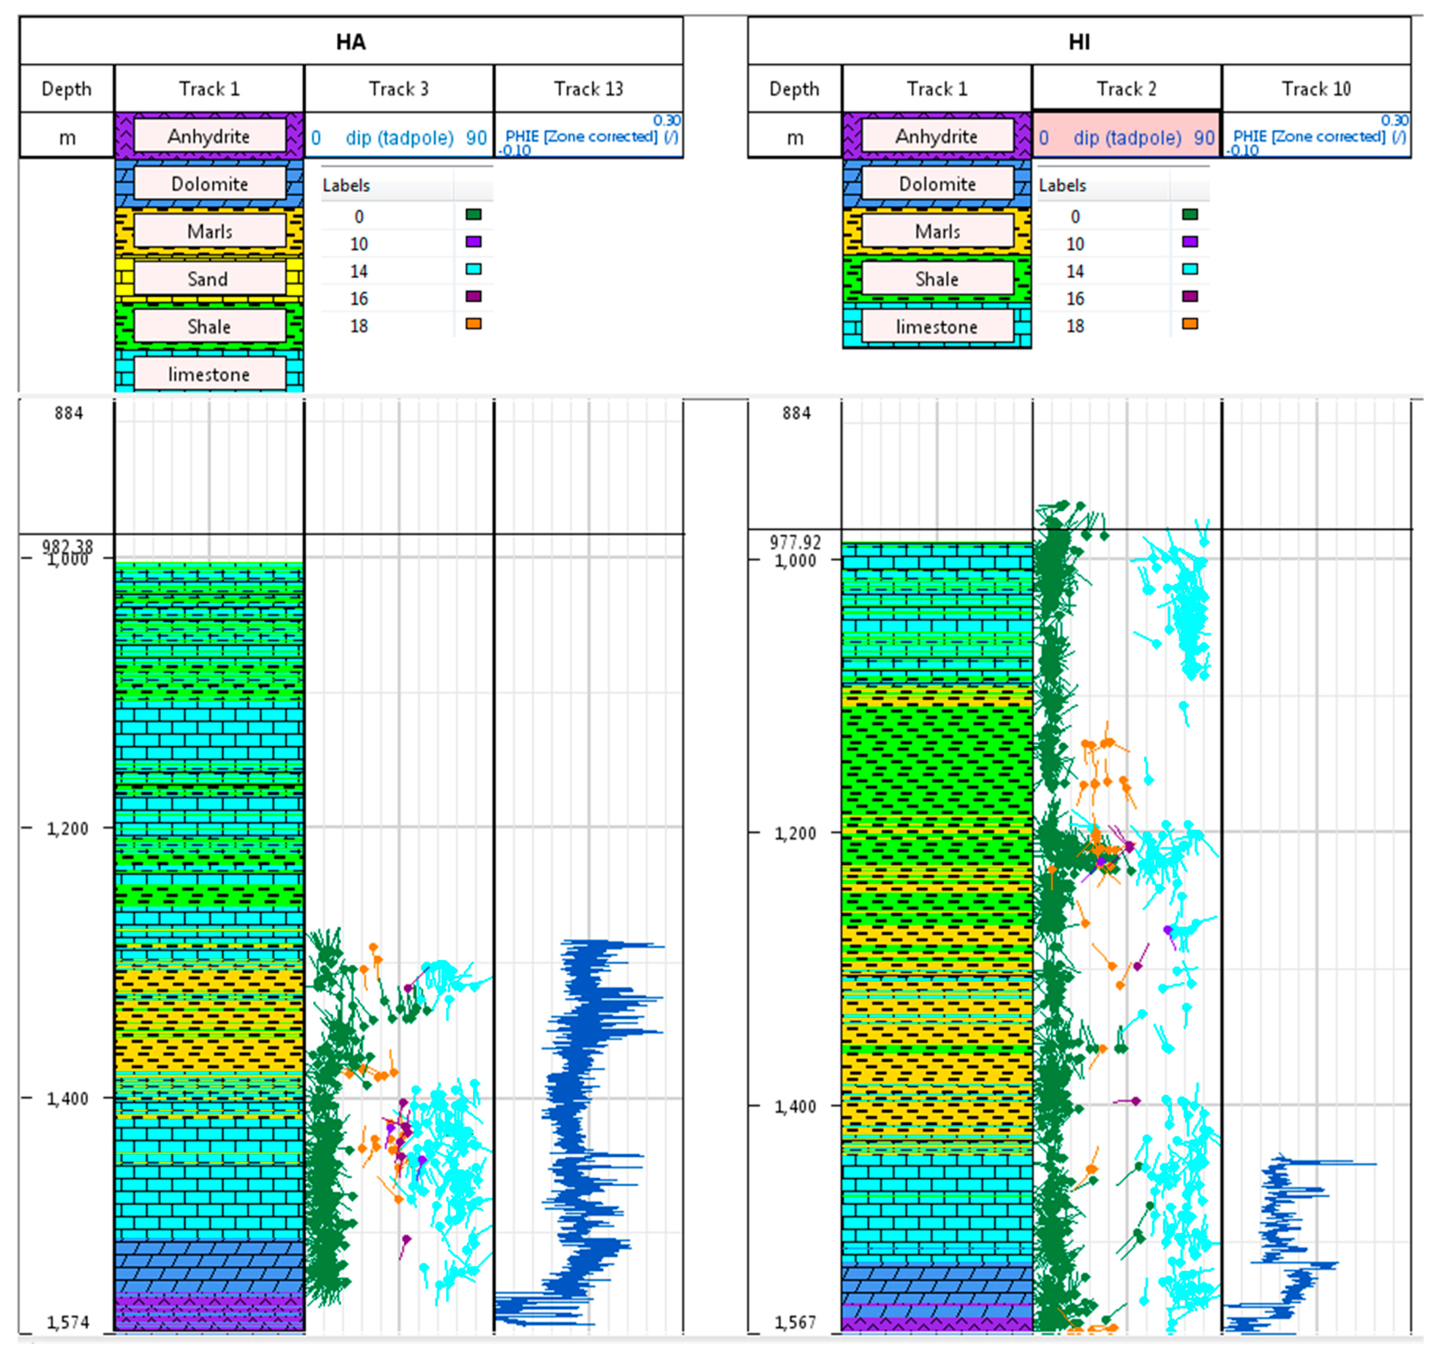
Task: Click the Anhydrite lithology label in HA well
Action: (x=209, y=136)
